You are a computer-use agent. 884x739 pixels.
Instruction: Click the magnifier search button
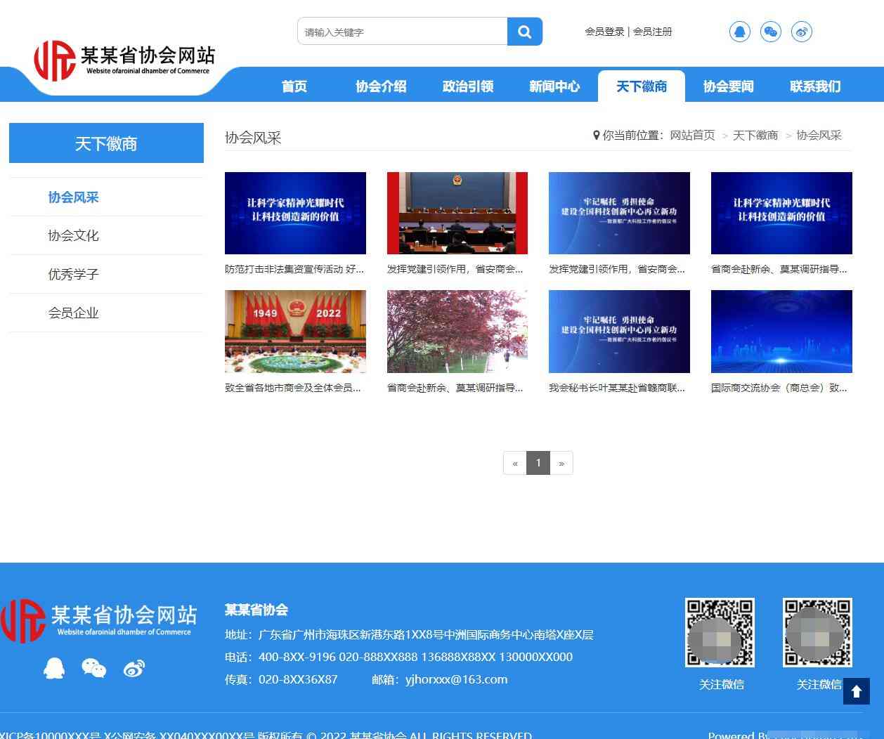pos(524,32)
